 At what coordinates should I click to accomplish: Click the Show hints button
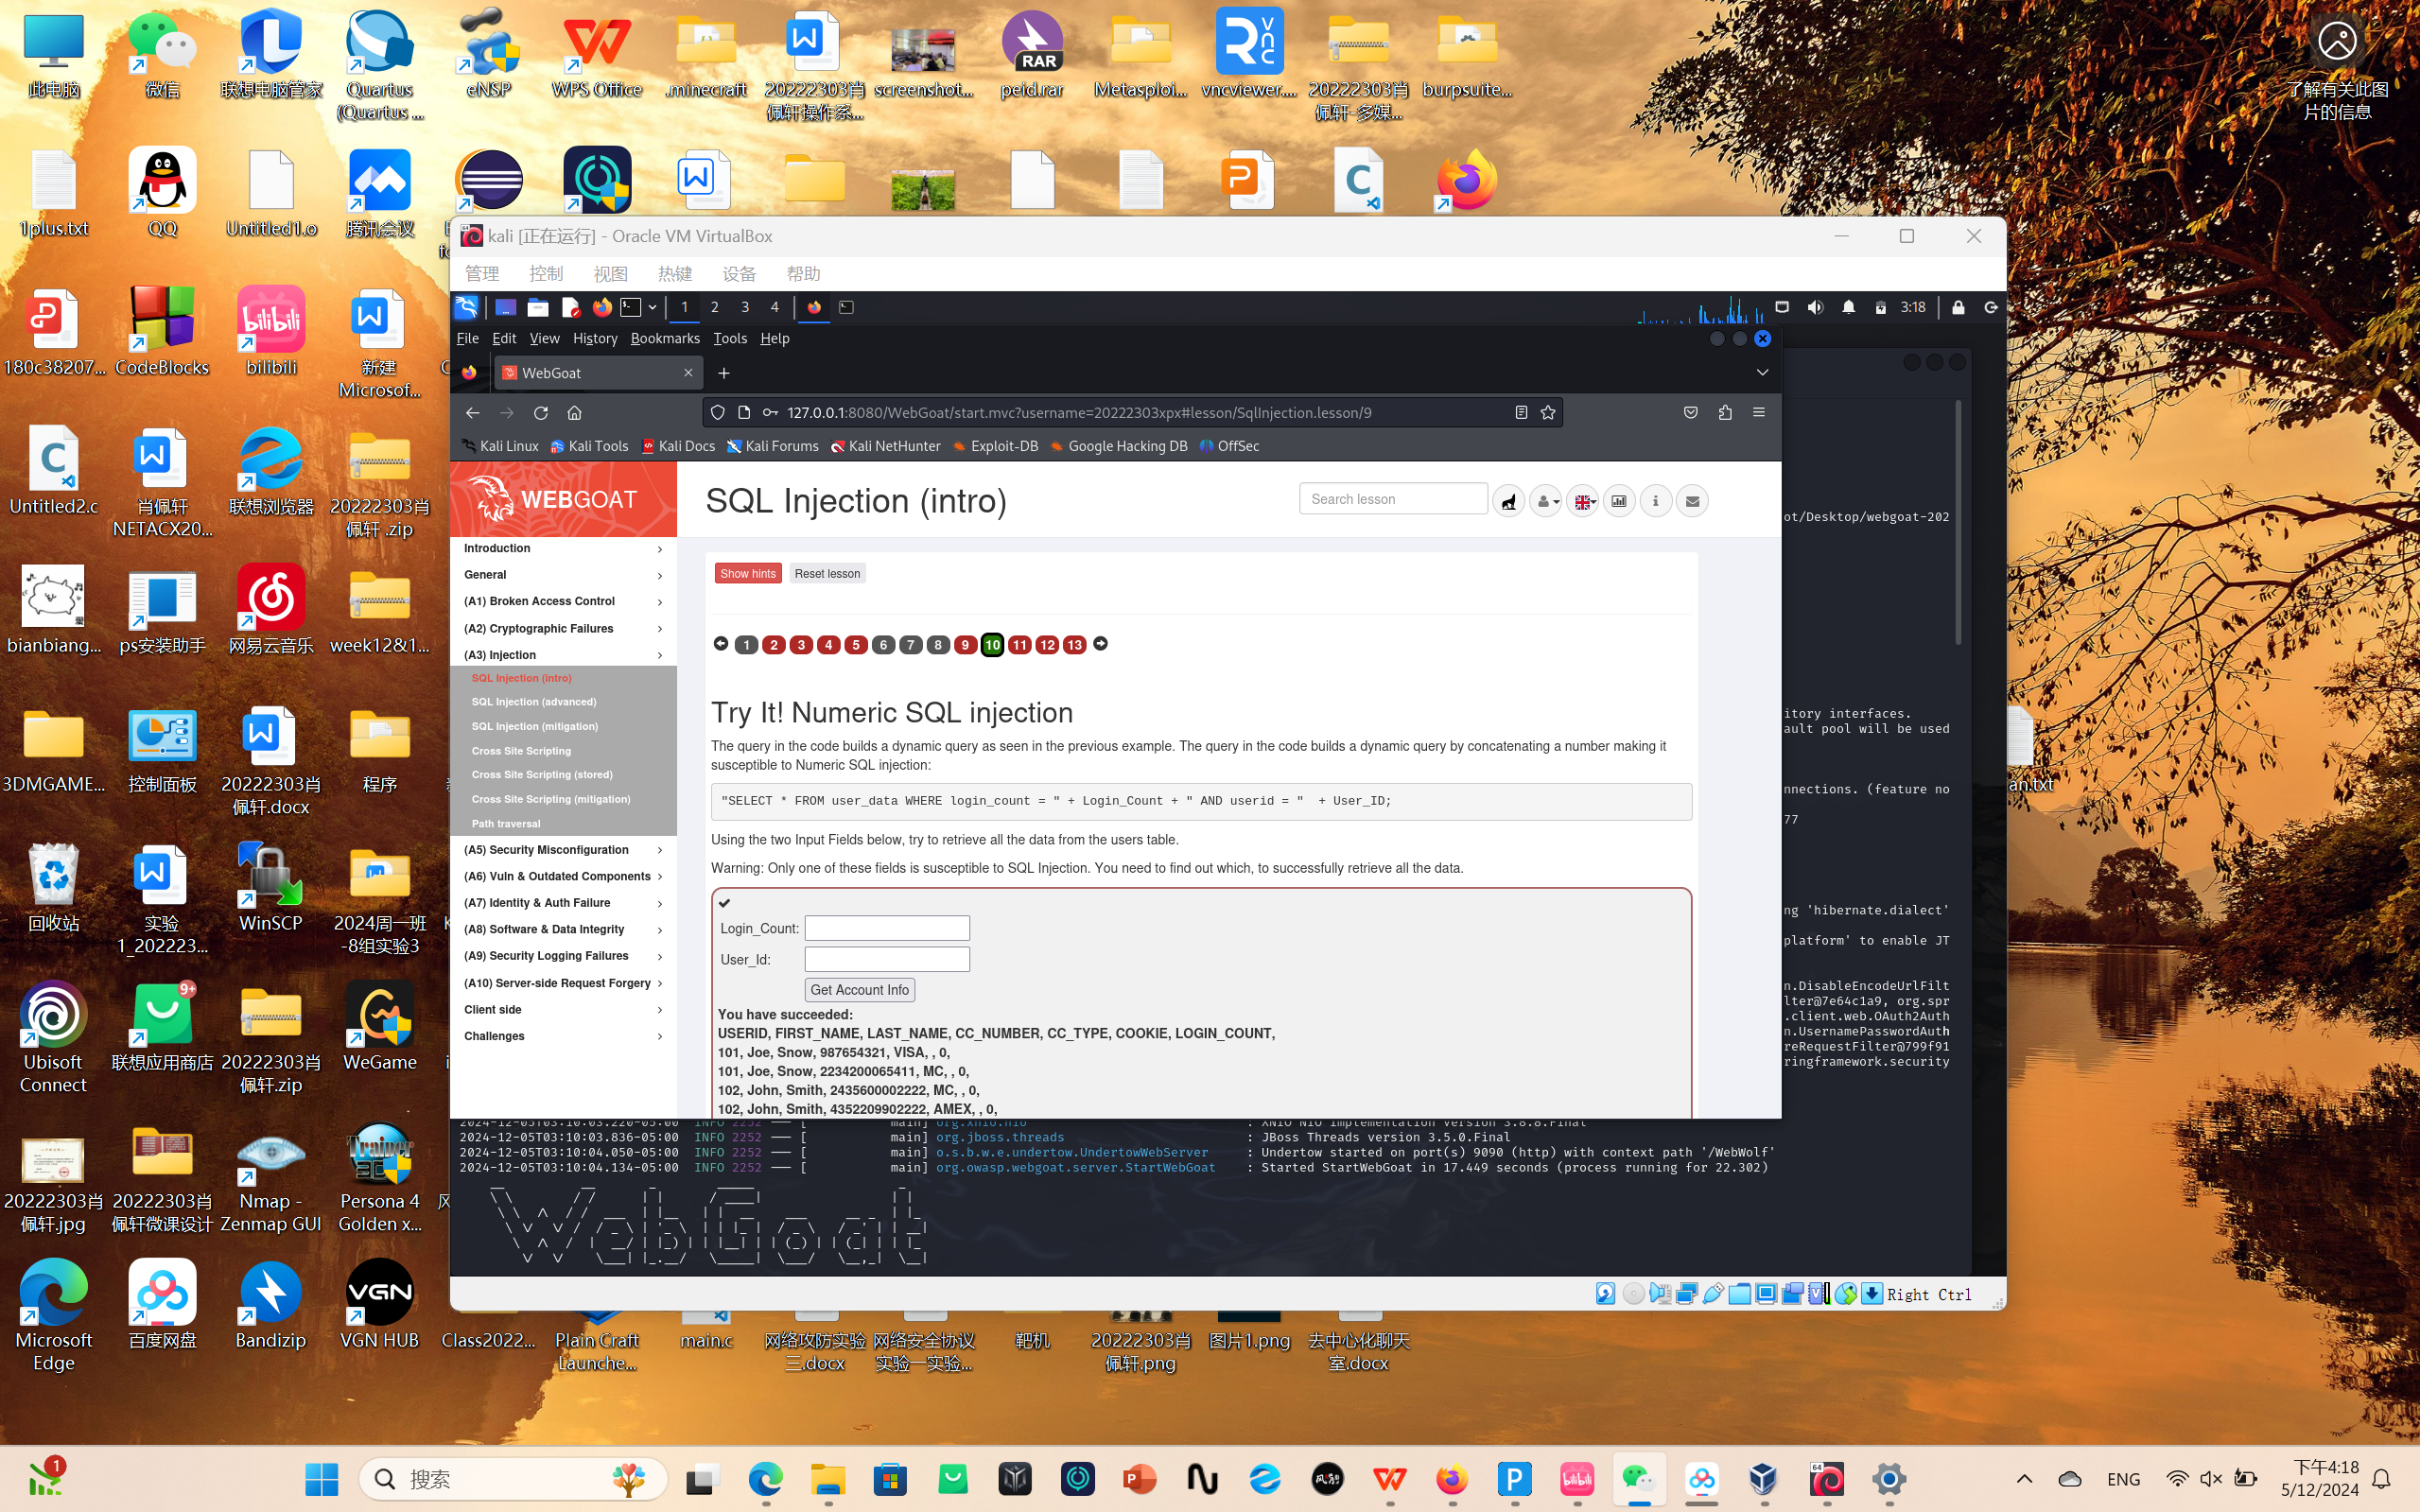coord(748,574)
